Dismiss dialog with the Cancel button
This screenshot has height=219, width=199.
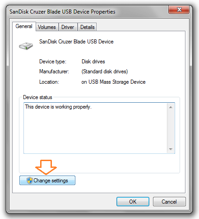click(x=169, y=201)
